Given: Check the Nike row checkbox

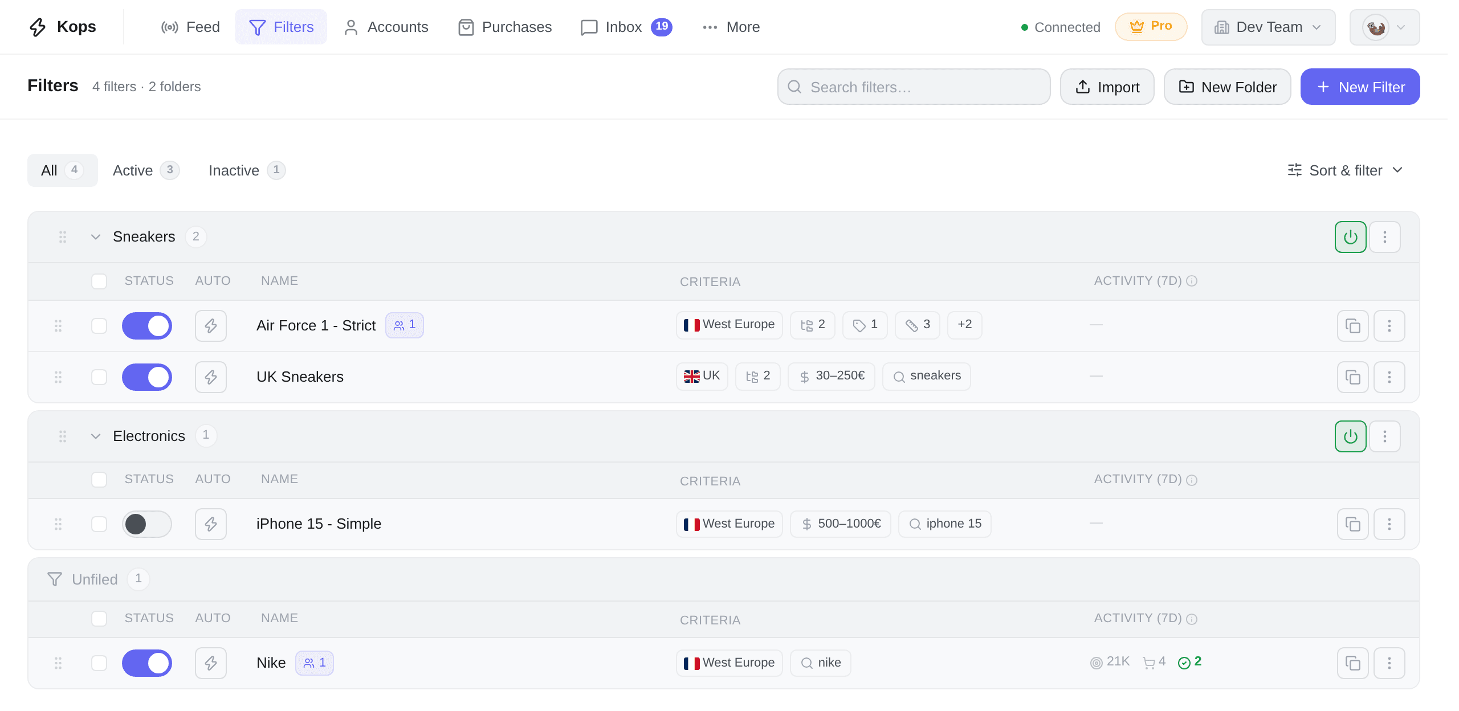Looking at the screenshot, I should click(99, 663).
